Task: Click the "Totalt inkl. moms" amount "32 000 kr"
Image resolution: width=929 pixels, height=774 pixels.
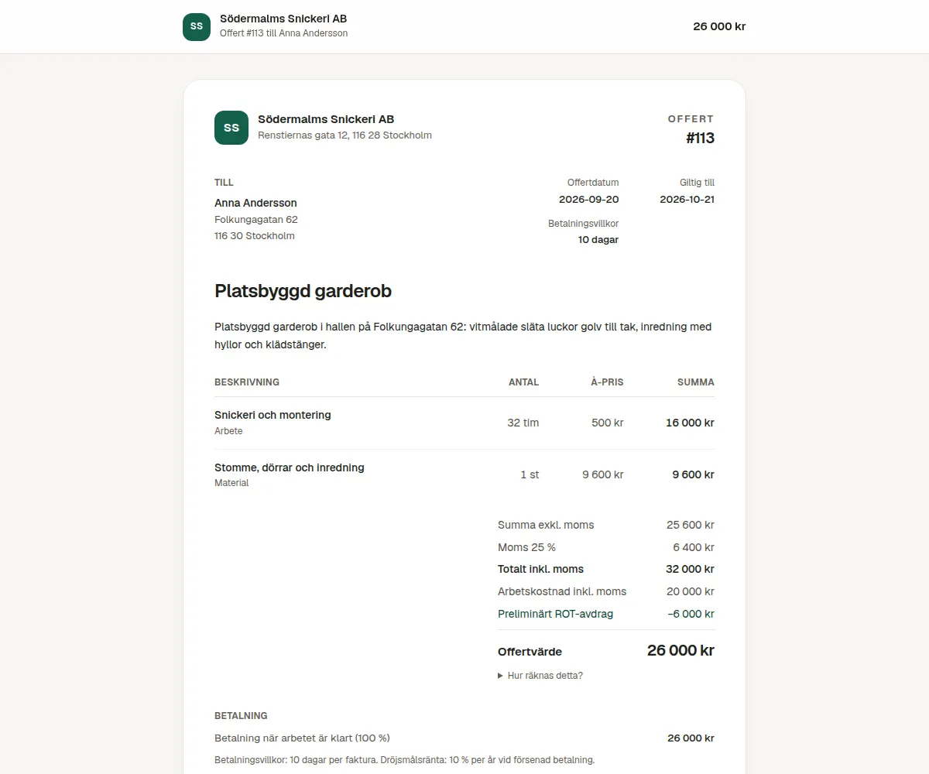Action: pos(691,569)
